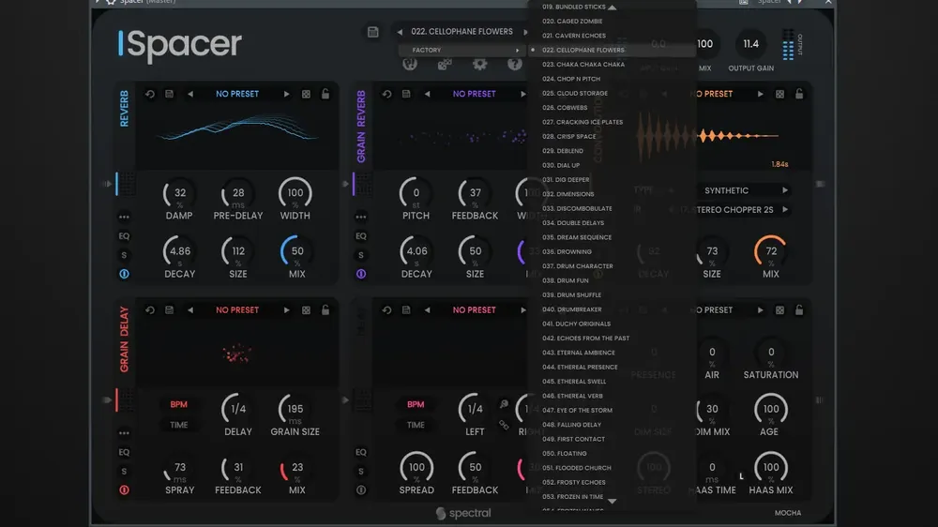Choose preset 023. Chaka Chaka Chaka
The width and height of the screenshot is (938, 527).
click(612, 65)
